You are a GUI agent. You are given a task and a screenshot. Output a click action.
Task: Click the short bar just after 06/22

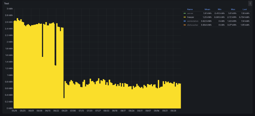coord(55,86)
